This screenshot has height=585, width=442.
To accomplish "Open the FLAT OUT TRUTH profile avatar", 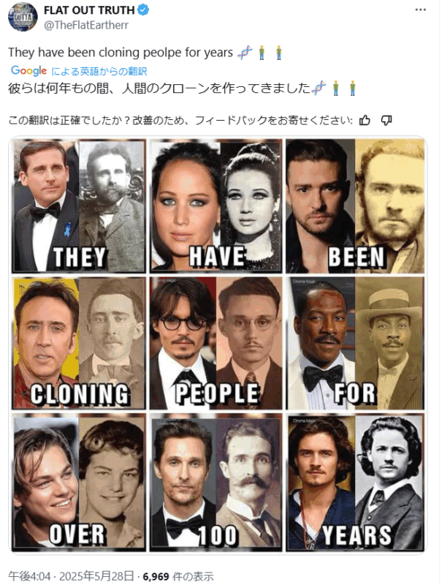I will [23, 17].
